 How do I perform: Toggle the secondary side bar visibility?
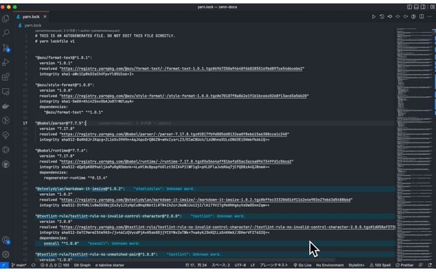tap(423, 7)
